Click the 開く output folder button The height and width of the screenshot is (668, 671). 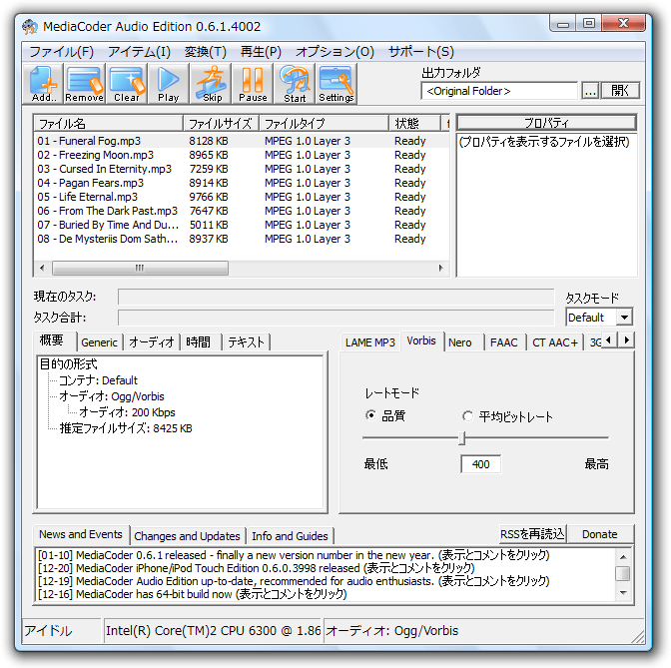620,91
